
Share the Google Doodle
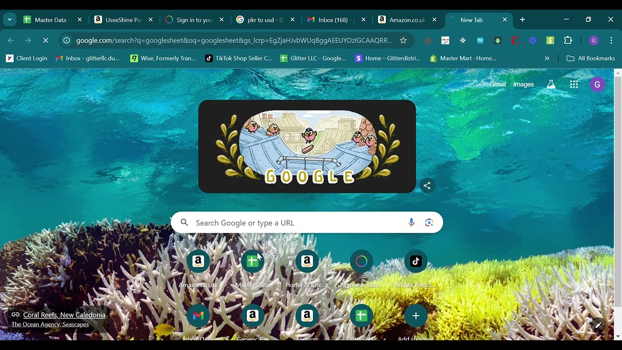(427, 186)
